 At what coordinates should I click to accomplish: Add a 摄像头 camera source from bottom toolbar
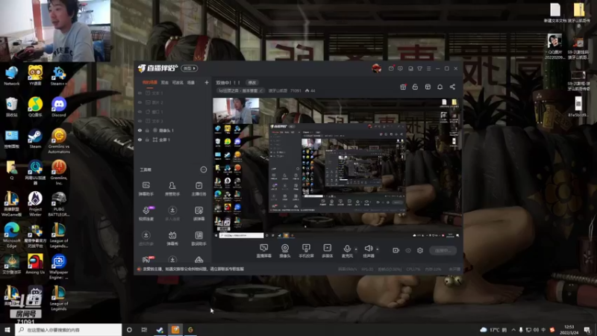pyautogui.click(x=285, y=251)
